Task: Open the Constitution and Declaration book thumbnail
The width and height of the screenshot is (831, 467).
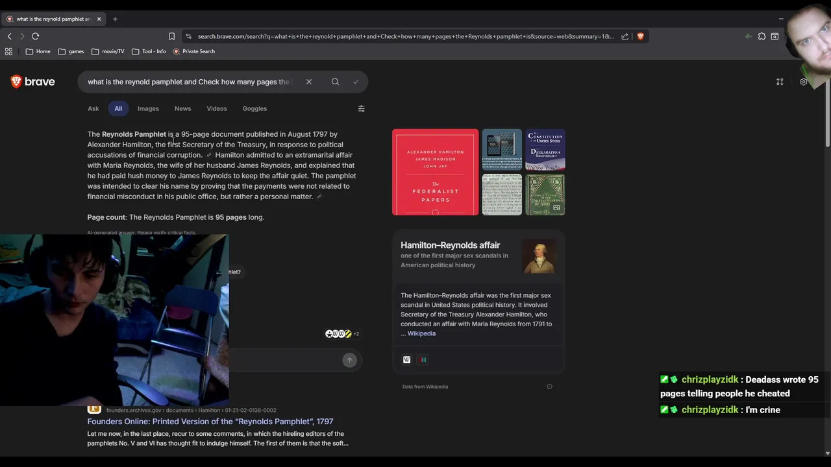Action: tap(545, 150)
